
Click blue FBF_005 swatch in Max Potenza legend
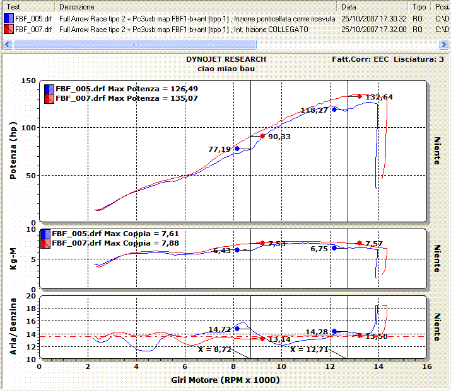49,89
